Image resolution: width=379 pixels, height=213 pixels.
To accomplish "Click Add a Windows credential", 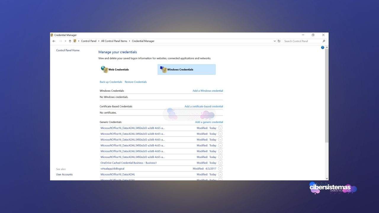I will point(208,91).
